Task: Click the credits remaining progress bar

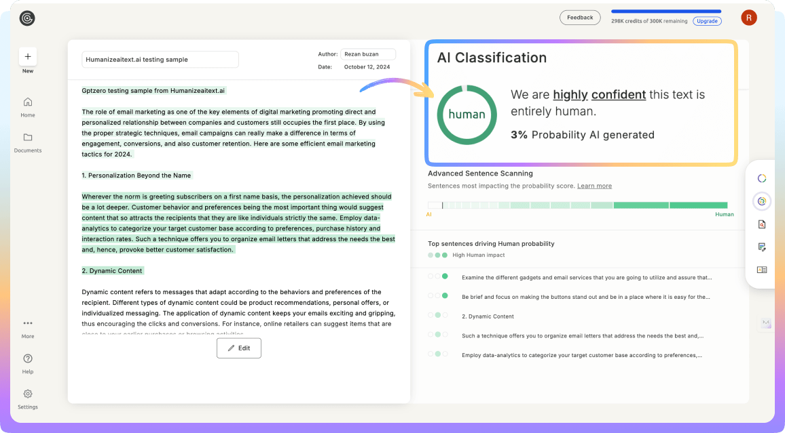Action: pyautogui.click(x=666, y=11)
